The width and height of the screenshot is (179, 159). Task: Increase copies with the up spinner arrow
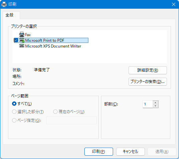(x=155, y=102)
